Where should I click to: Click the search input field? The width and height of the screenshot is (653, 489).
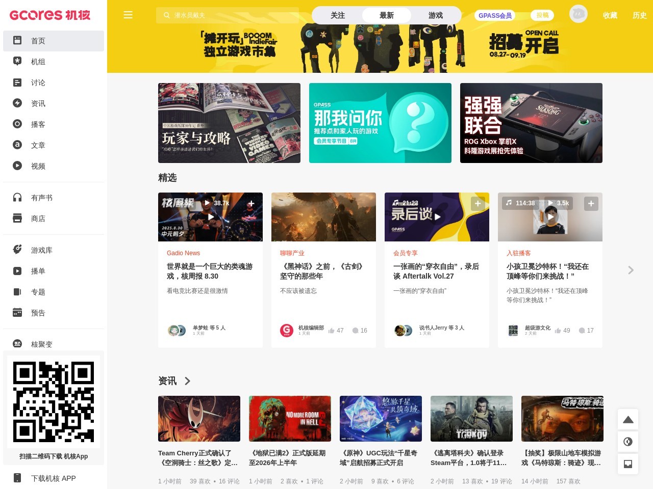tap(228, 15)
